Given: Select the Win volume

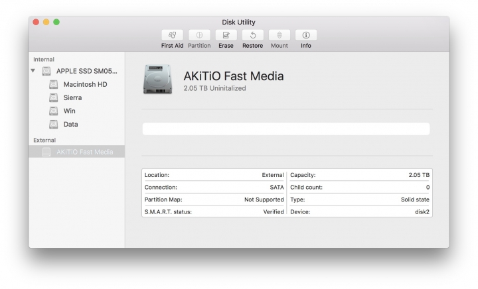Looking at the screenshot, I should click(x=69, y=111).
